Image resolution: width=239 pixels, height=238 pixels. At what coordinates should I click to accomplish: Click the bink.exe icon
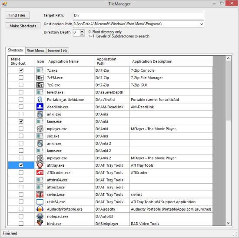pyautogui.click(x=40, y=223)
